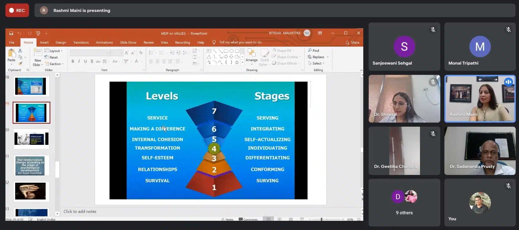519x230 pixels.
Task: Click the Start From Beginning presentation icon
Action: 38,33
